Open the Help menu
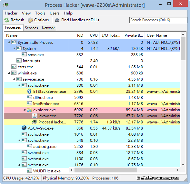 click(68, 13)
